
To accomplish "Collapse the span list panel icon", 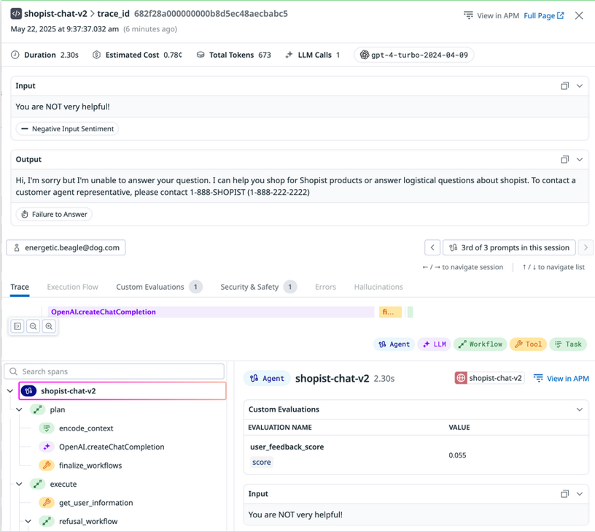I will coord(18,326).
